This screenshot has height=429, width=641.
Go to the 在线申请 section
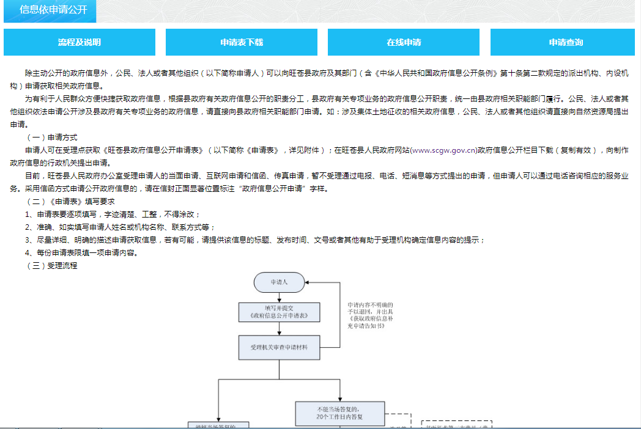(x=404, y=42)
